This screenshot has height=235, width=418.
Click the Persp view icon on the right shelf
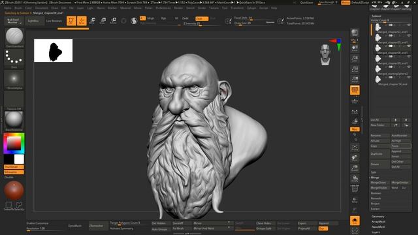click(355, 91)
